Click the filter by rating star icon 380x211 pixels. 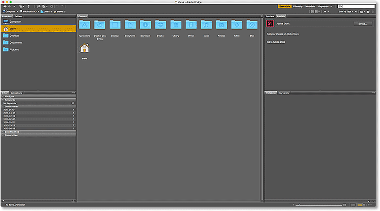coord(326,12)
